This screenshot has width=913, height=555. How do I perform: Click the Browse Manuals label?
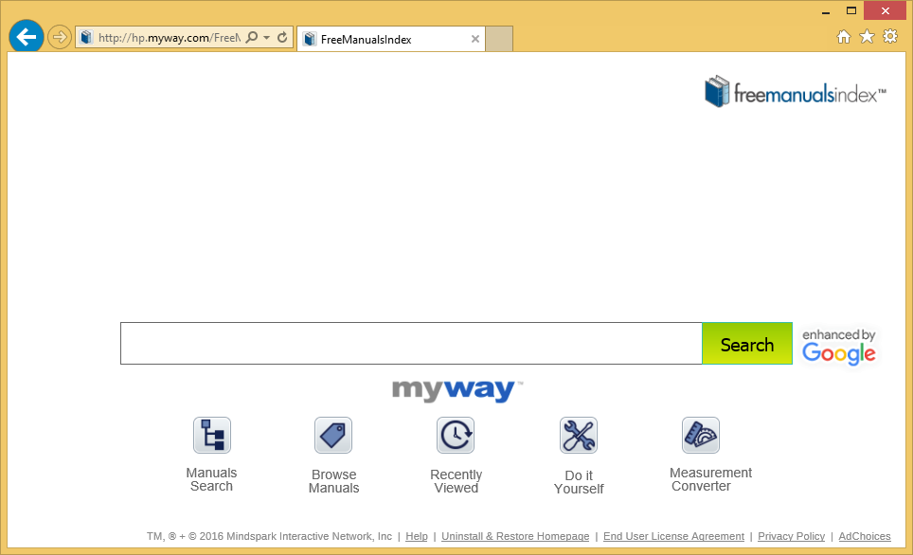tap(333, 481)
